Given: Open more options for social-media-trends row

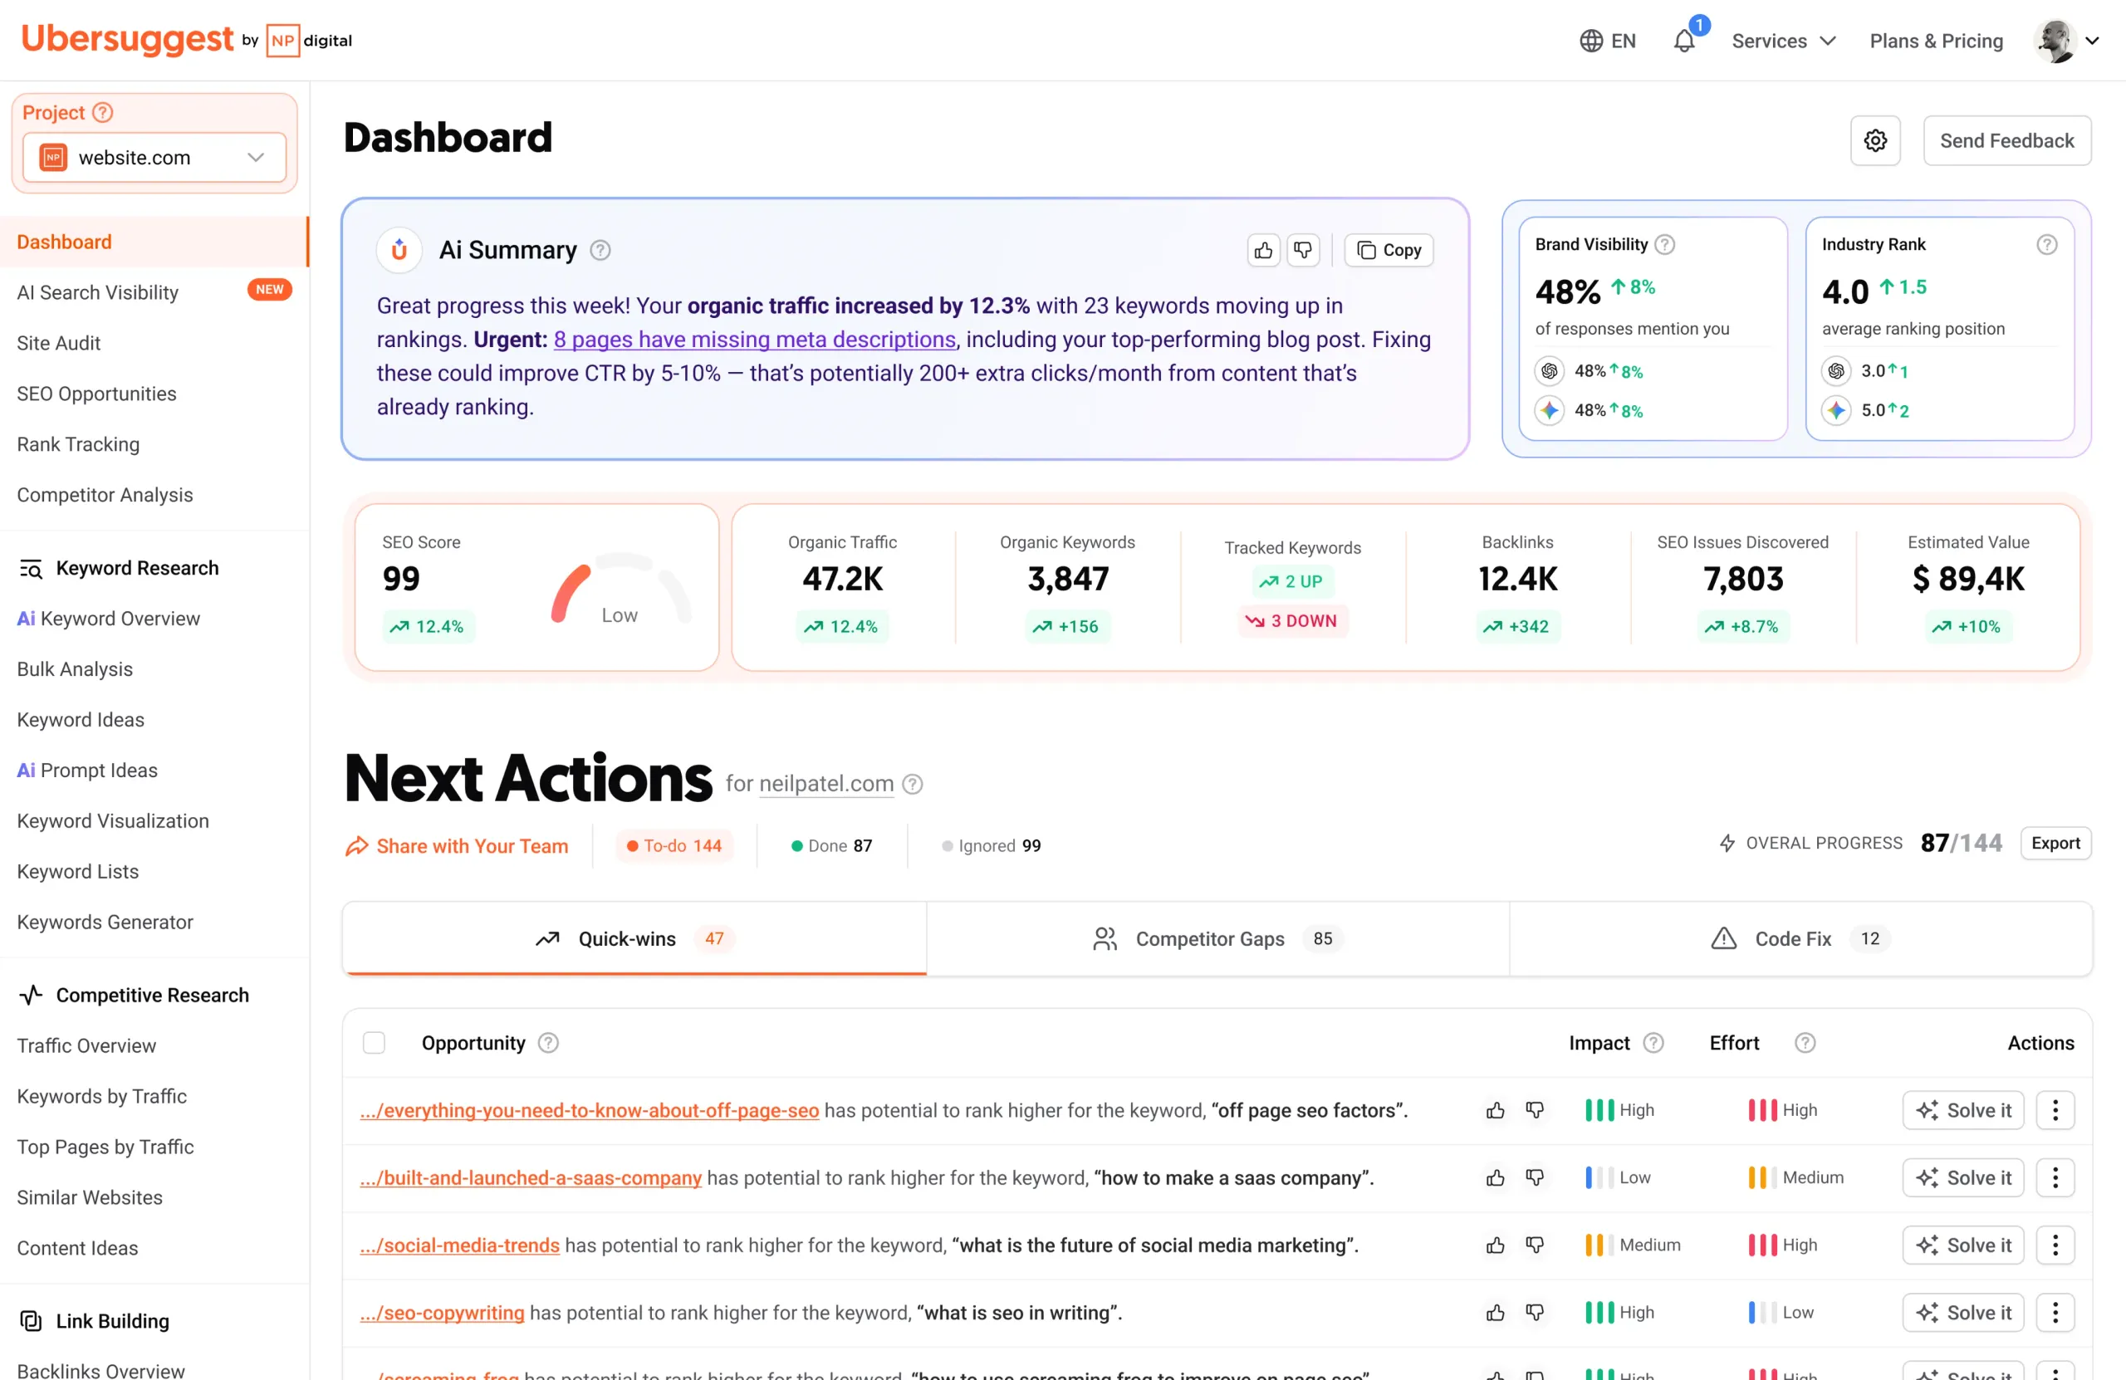Looking at the screenshot, I should pos(2055,1245).
